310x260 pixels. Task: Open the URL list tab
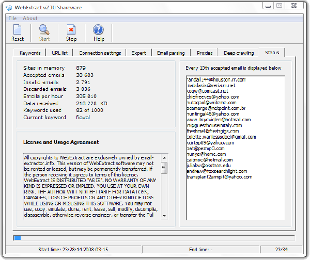pyautogui.click(x=59, y=53)
